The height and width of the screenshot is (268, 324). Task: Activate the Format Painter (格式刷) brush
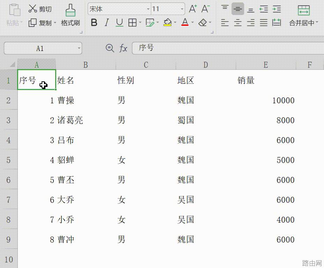(x=71, y=15)
